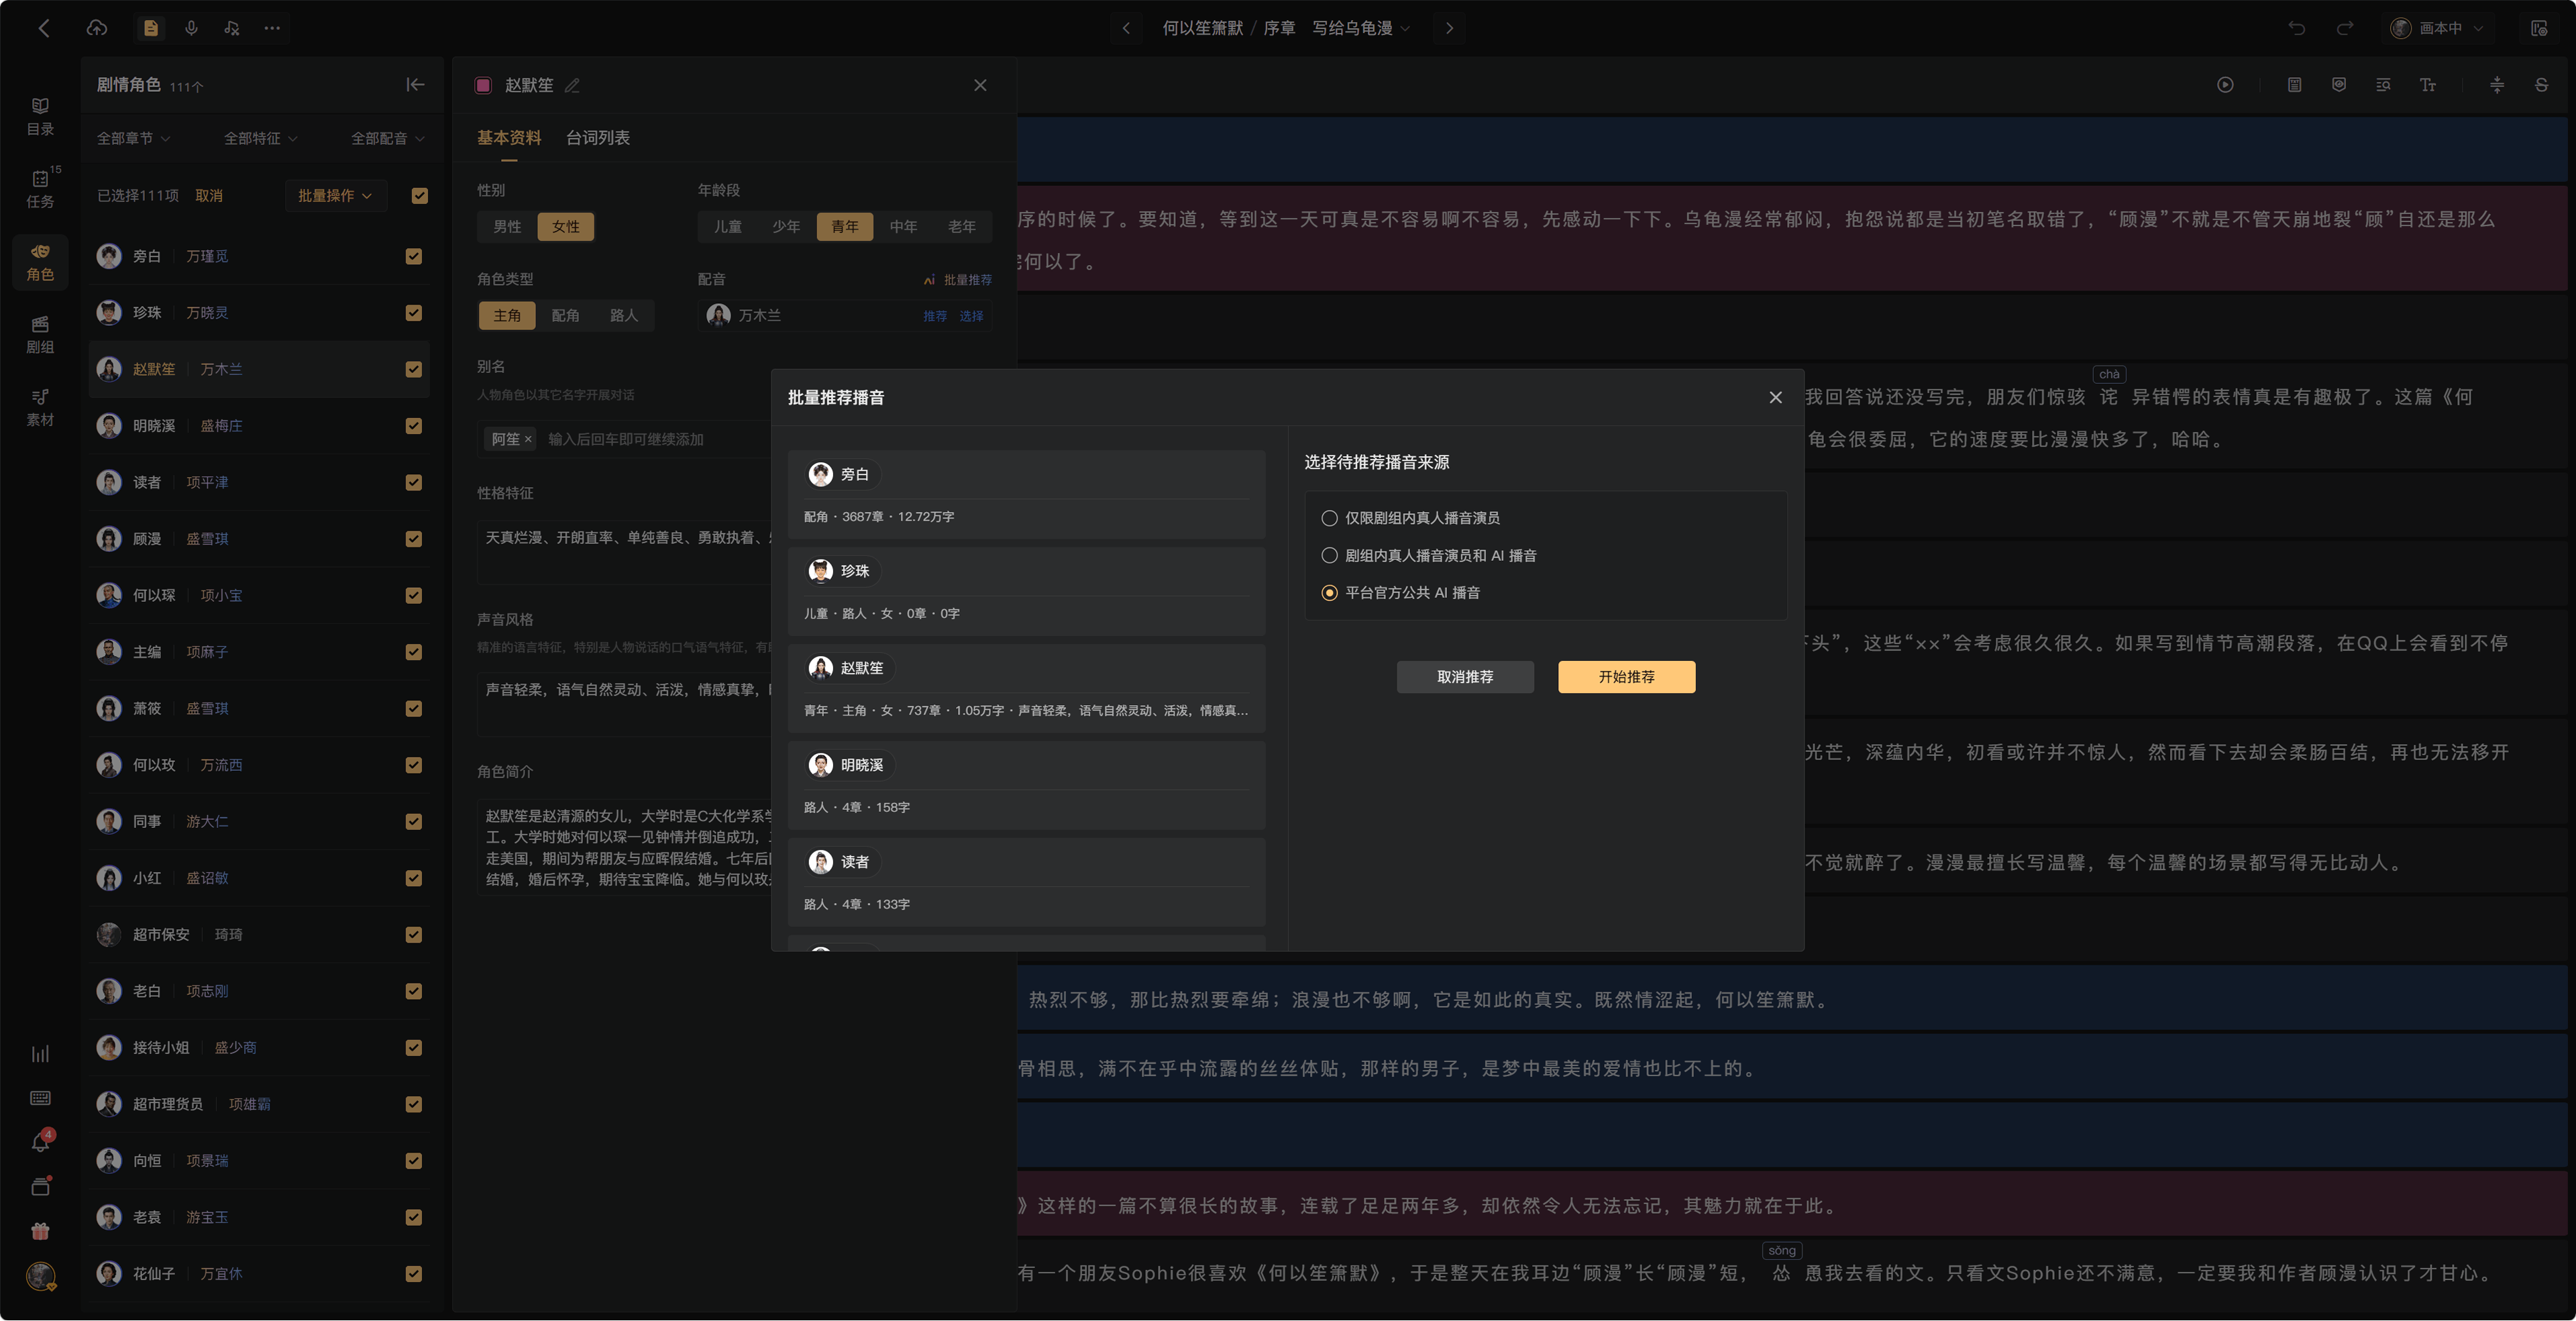2576x1321 pixels.
Task: Open the notification bell in sidebar
Action: 40,1142
